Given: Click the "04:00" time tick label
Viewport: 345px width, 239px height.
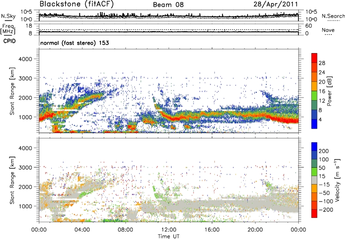Looking at the screenshot, I should (x=82, y=230).
